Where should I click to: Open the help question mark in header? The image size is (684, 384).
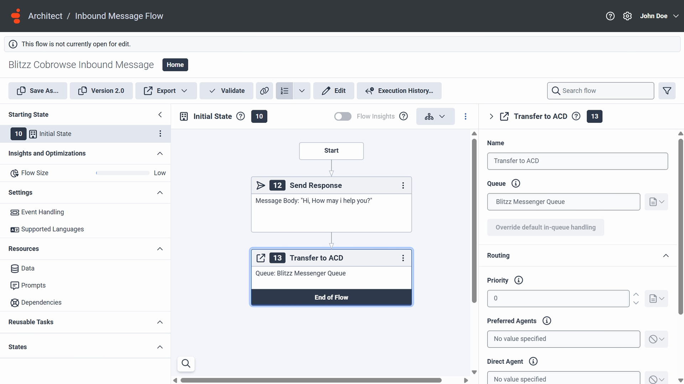tap(610, 16)
